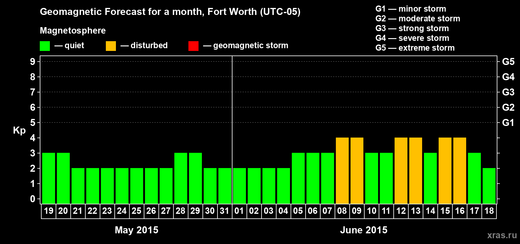The height and width of the screenshot is (244, 520).
Task: Click the 'G1' label on right axis
Action: (508, 123)
